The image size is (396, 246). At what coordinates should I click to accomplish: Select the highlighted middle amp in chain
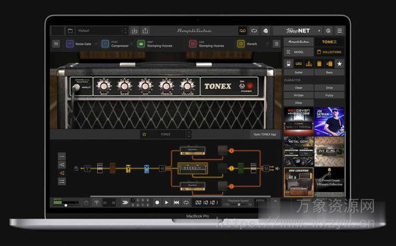point(193,168)
